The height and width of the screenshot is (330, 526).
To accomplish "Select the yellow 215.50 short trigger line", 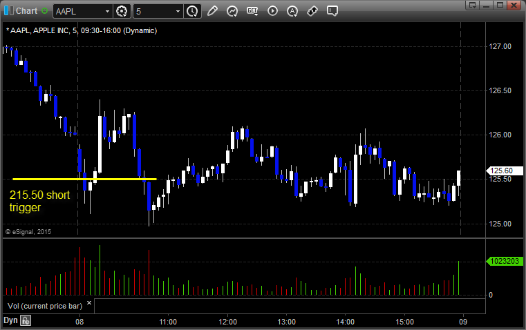I will (x=84, y=179).
